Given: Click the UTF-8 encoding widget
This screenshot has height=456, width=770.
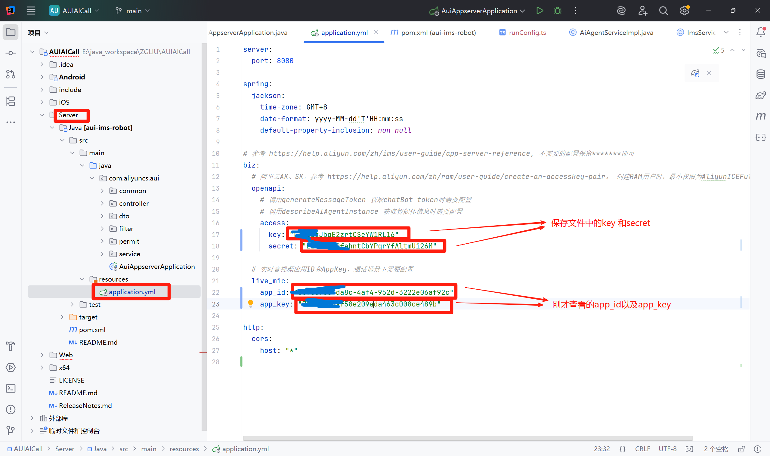Looking at the screenshot, I should click(x=667, y=449).
